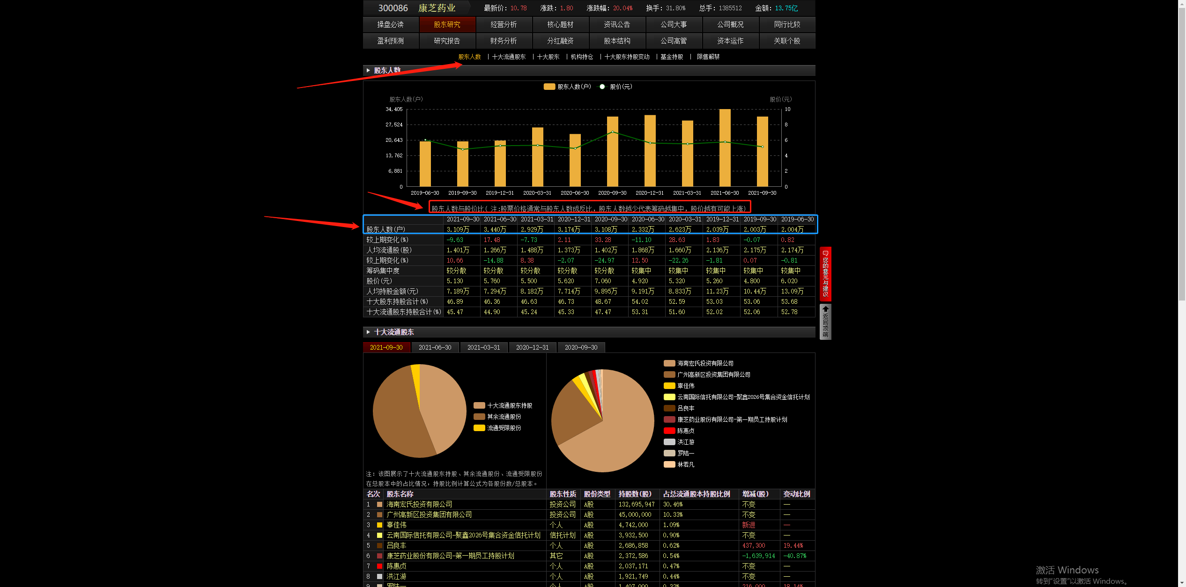
Task: Open 资本运作 tab
Action: coord(730,41)
